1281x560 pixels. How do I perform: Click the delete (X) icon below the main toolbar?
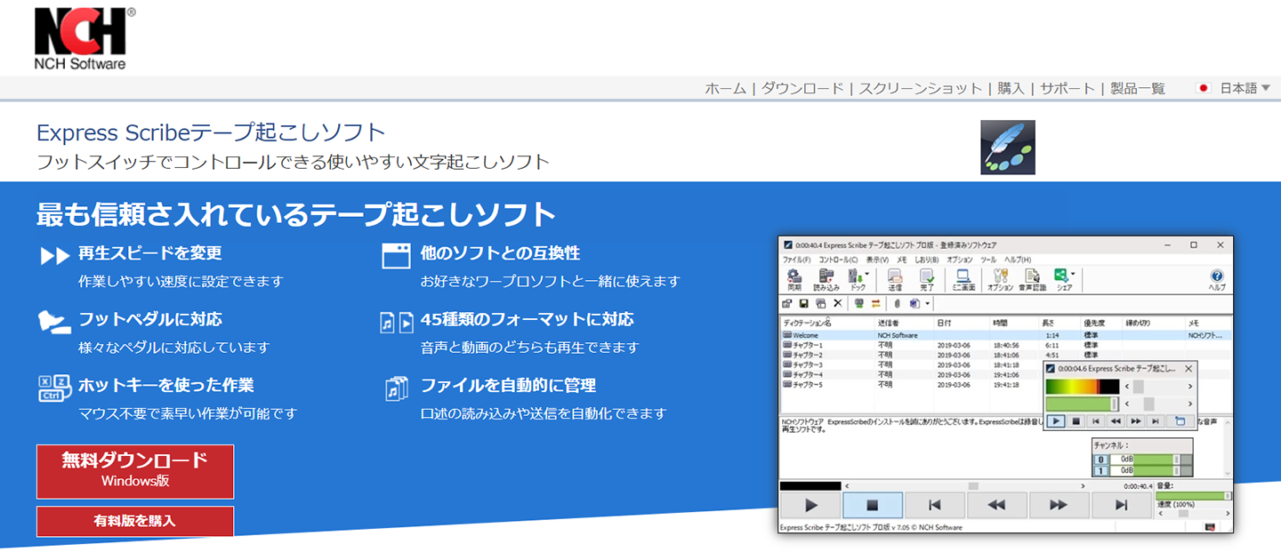pos(837,303)
